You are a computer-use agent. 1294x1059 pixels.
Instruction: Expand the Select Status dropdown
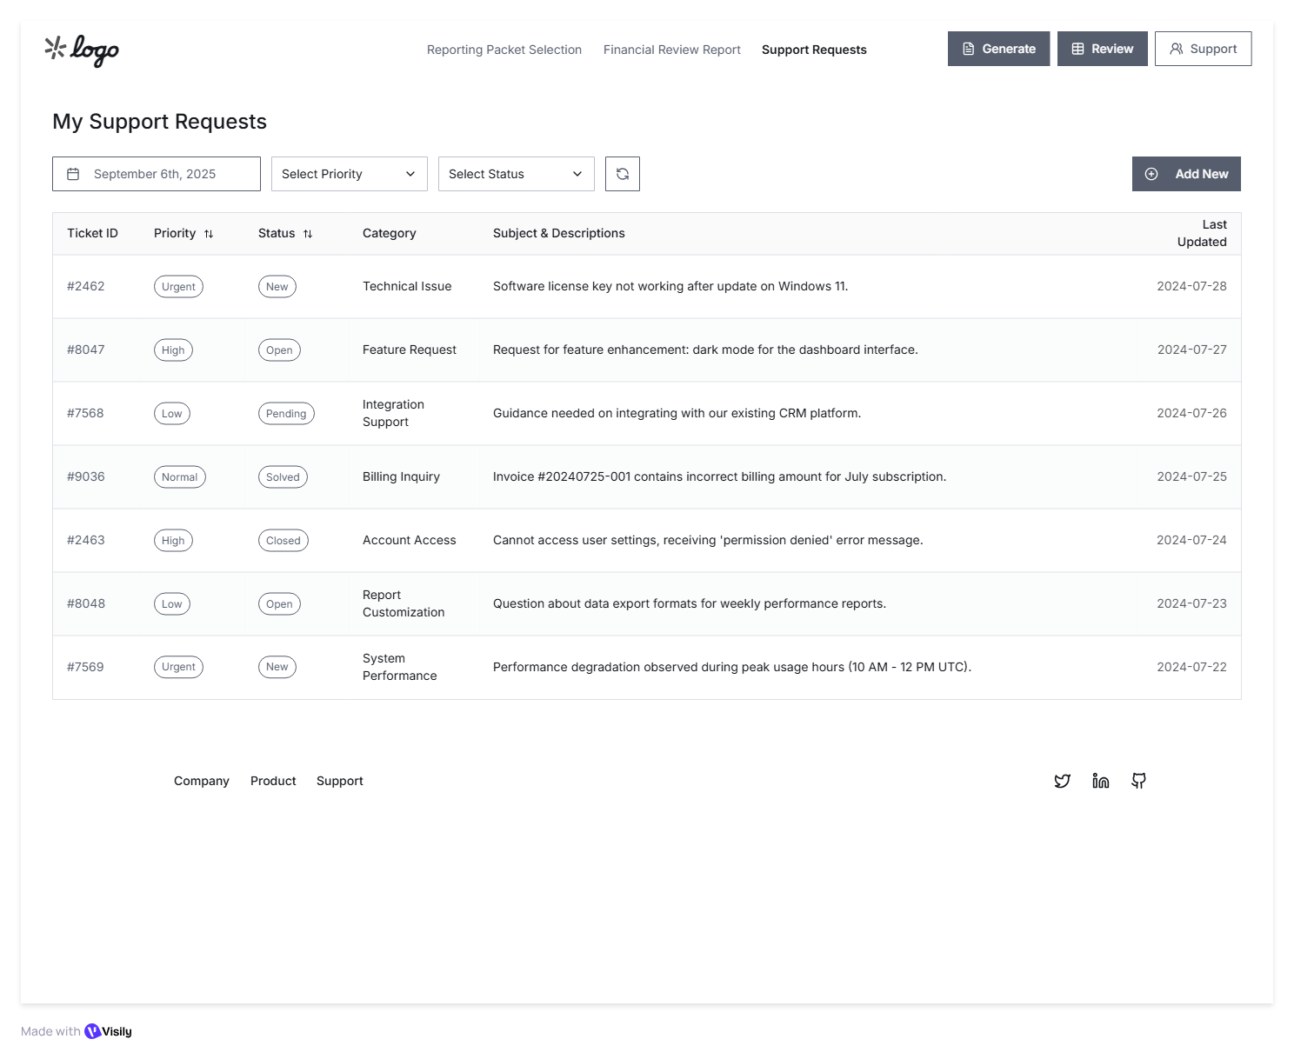point(516,174)
